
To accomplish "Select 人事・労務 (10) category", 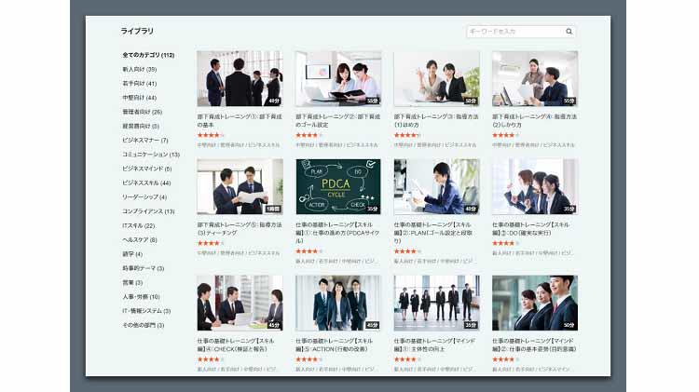I will coord(141,297).
